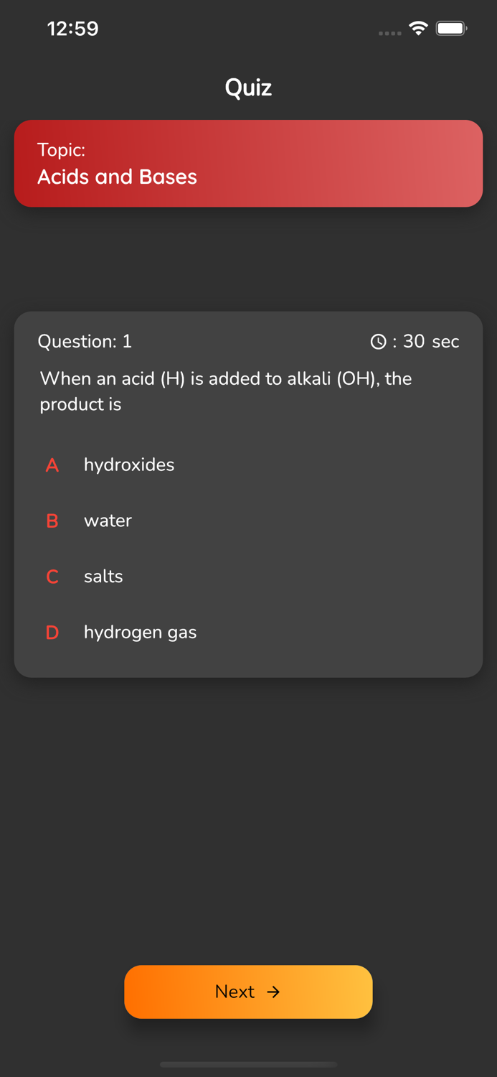Select answer option 'hydrogen gas'

tap(140, 633)
